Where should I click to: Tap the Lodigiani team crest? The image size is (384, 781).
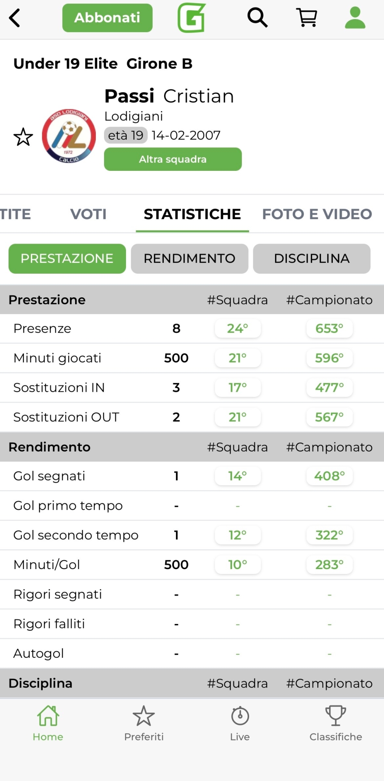click(69, 136)
